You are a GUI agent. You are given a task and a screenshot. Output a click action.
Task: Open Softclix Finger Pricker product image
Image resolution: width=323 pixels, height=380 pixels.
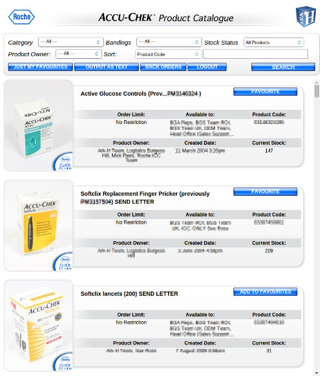point(39,225)
